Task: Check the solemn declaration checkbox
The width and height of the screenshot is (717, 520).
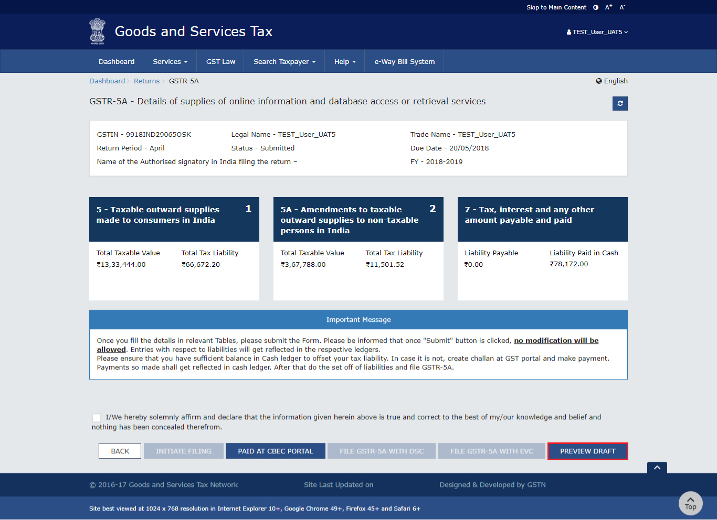Action: tap(97, 418)
